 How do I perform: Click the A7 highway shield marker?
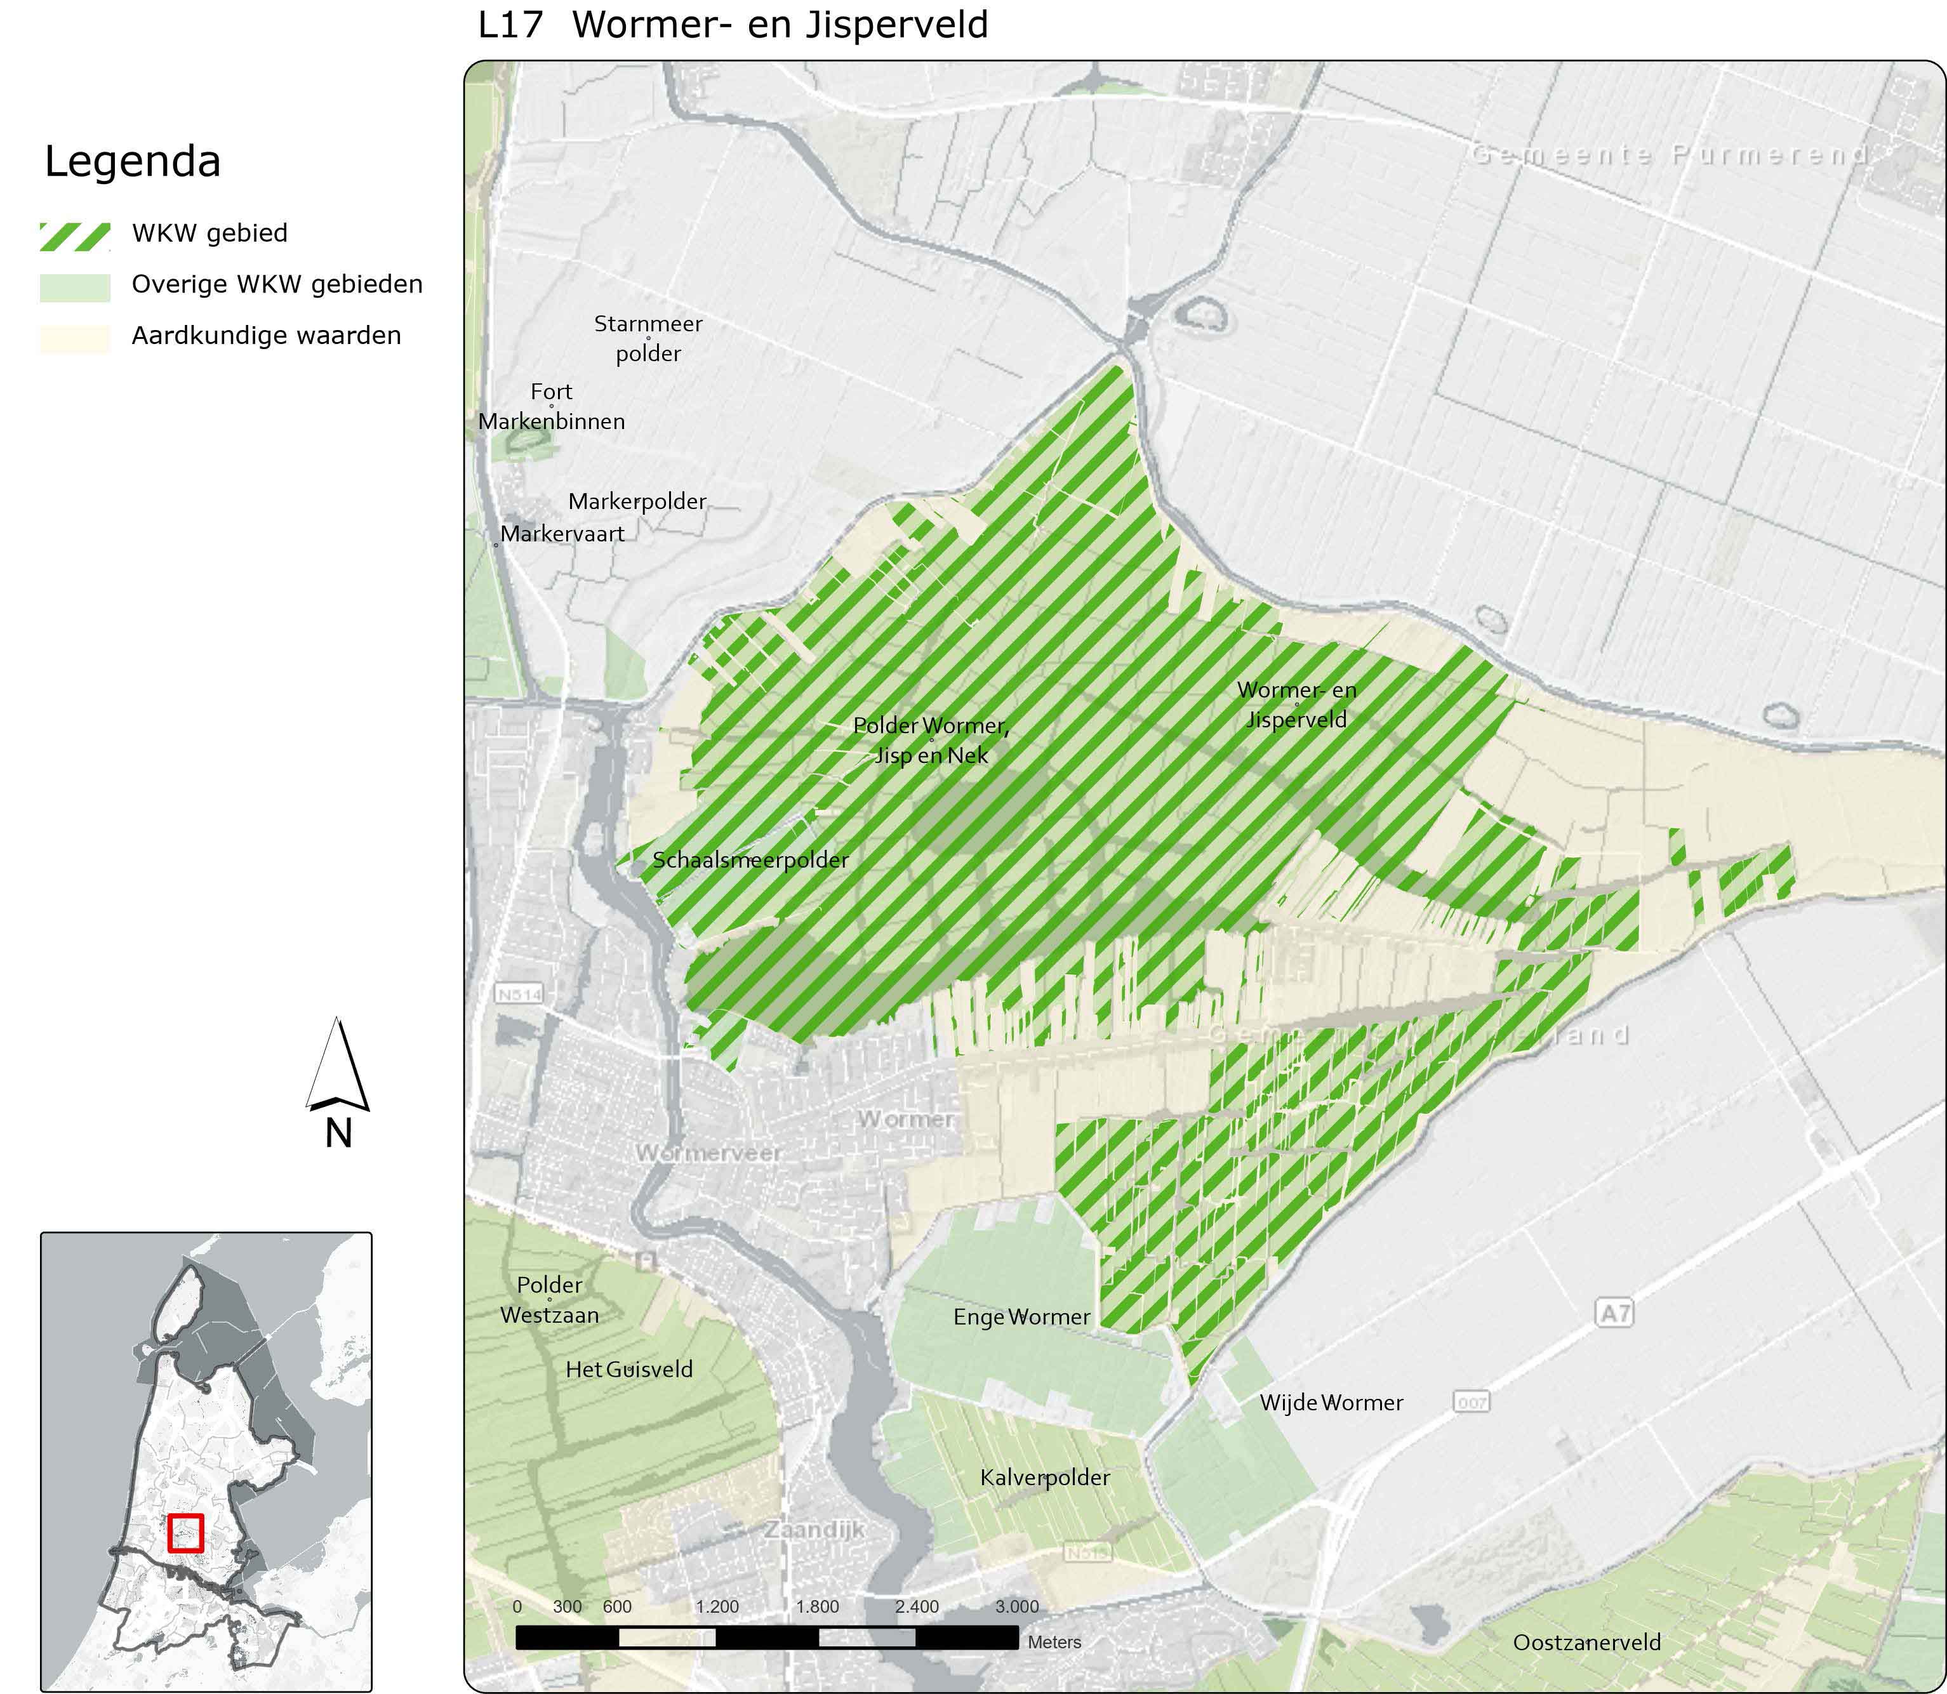(1614, 1313)
